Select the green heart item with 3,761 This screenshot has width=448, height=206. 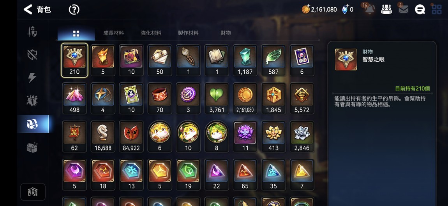(x=217, y=98)
